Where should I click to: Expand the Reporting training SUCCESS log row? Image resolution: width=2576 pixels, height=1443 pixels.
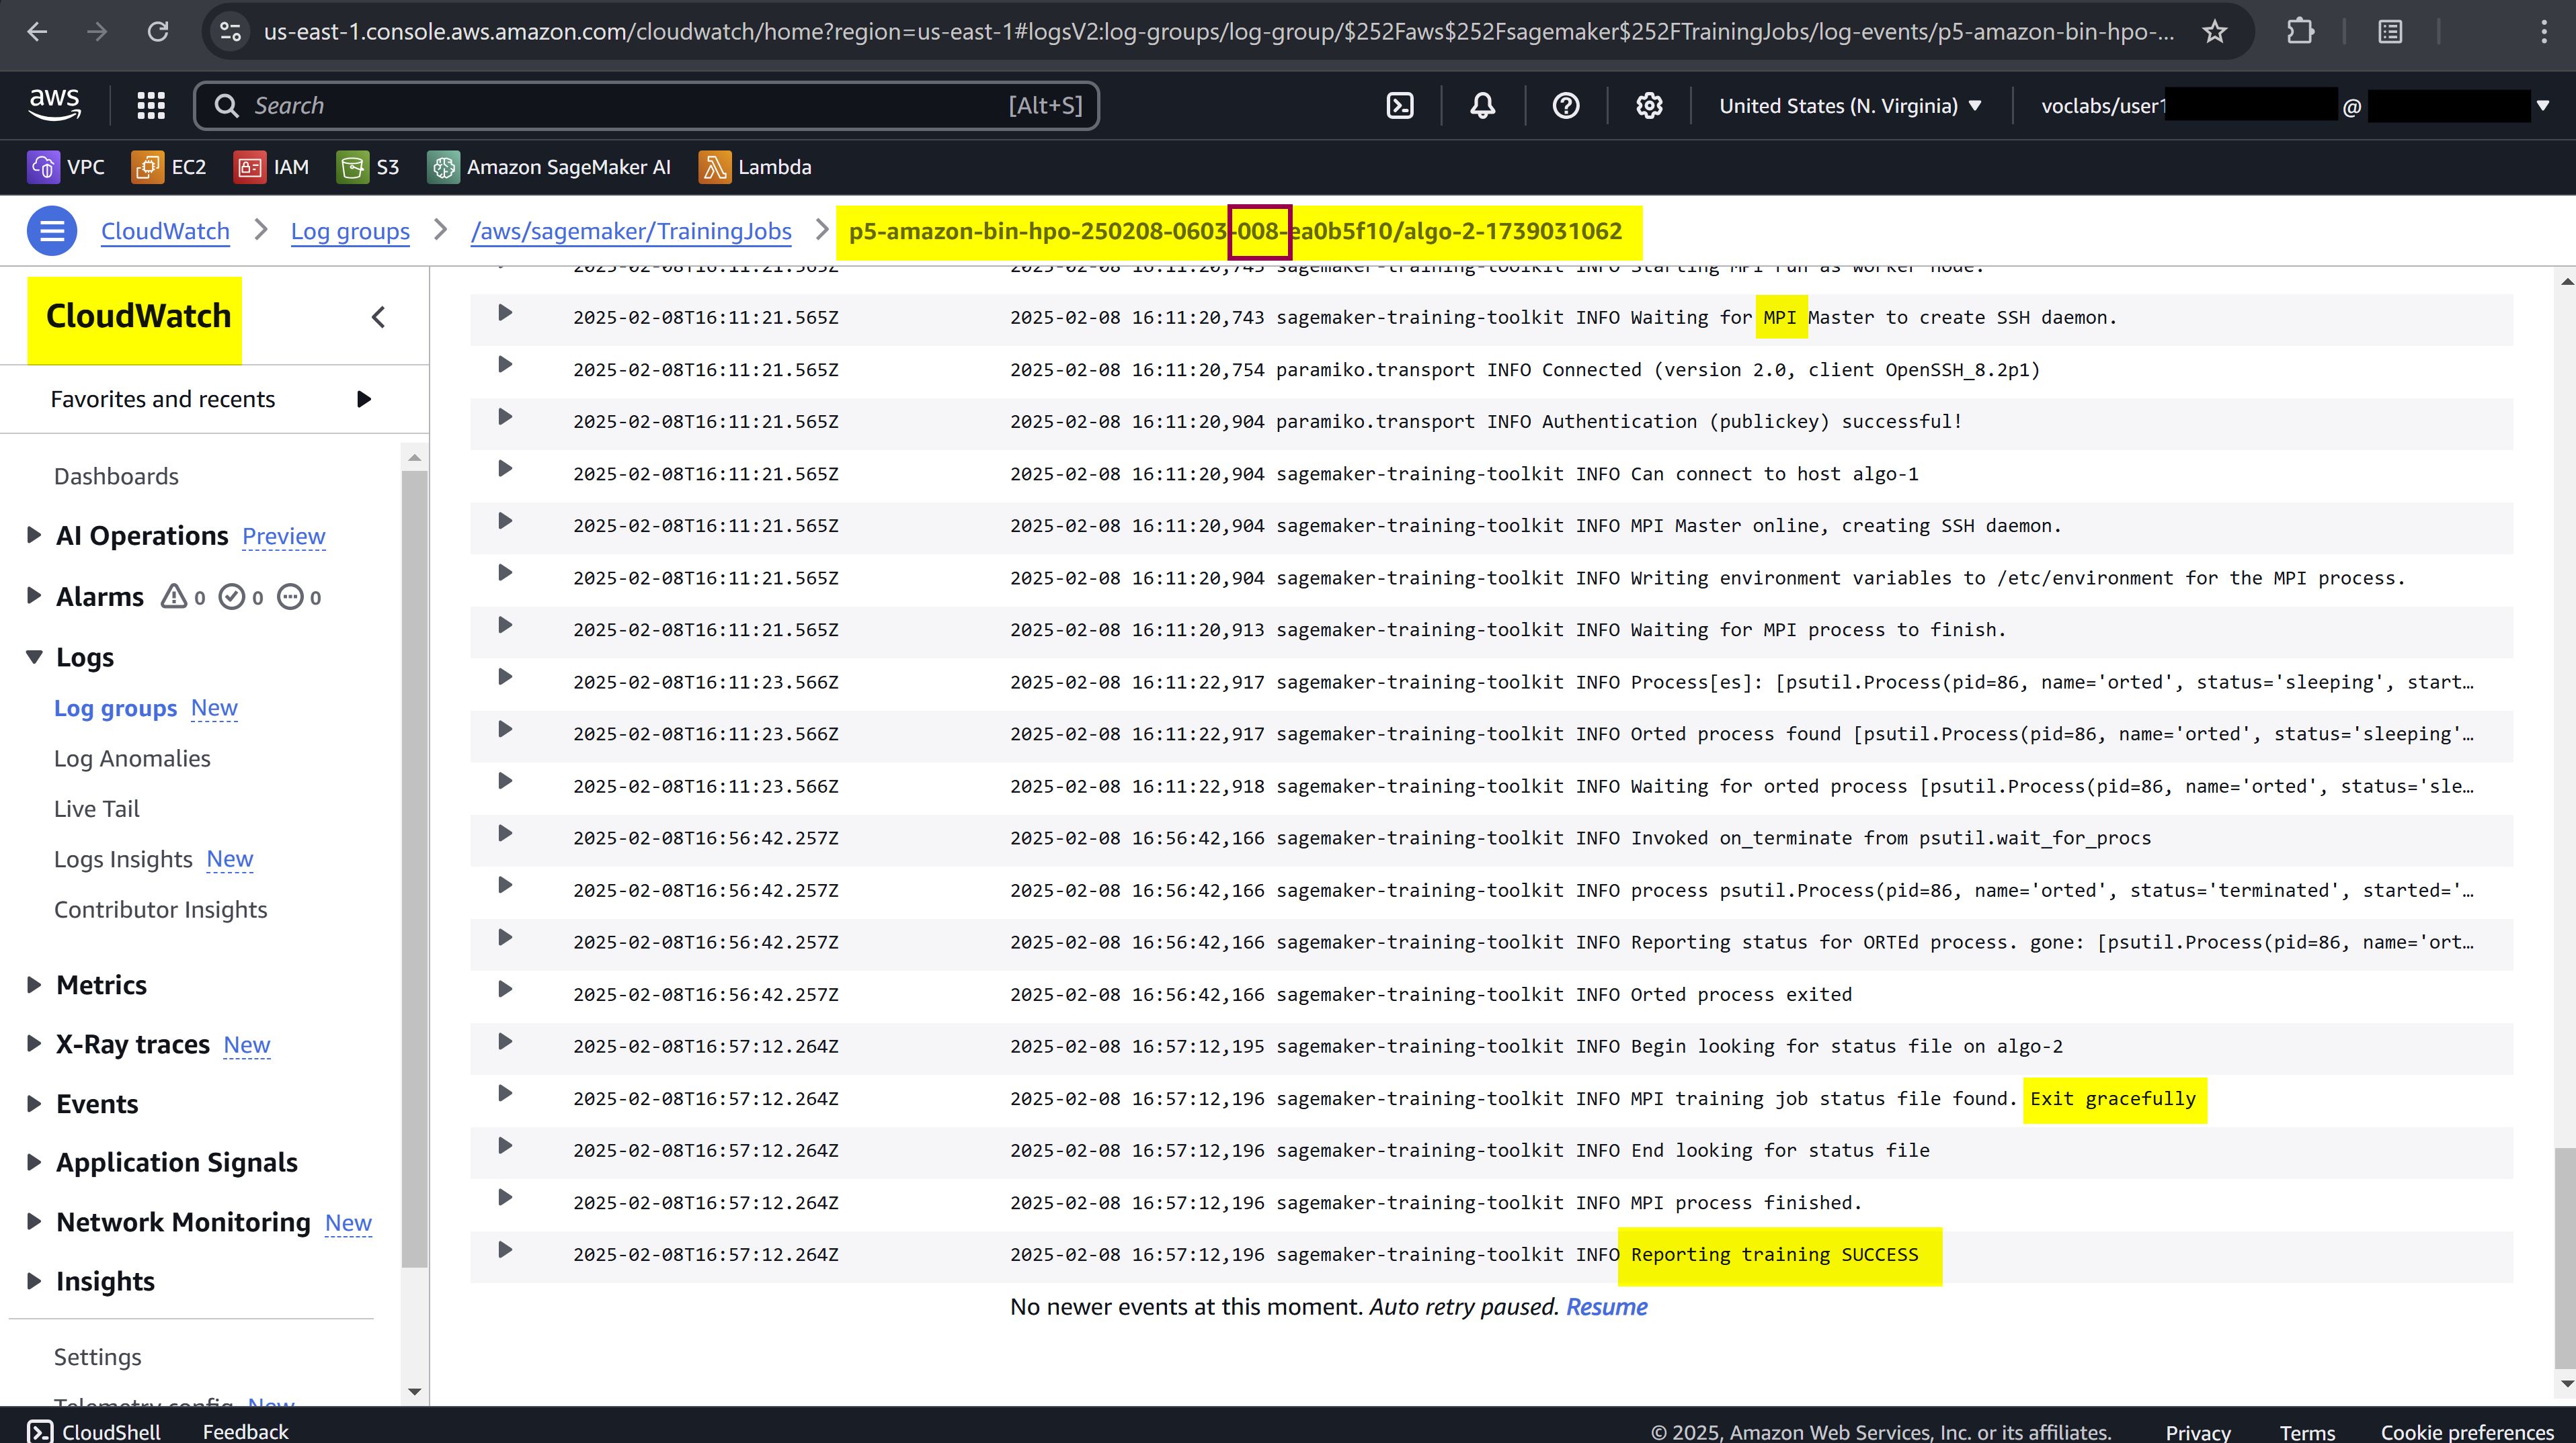[x=505, y=1250]
